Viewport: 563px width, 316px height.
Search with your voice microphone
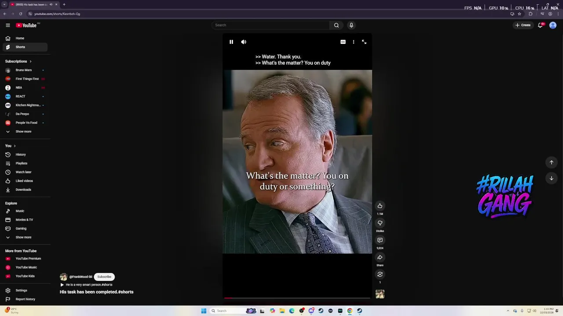tap(351, 25)
